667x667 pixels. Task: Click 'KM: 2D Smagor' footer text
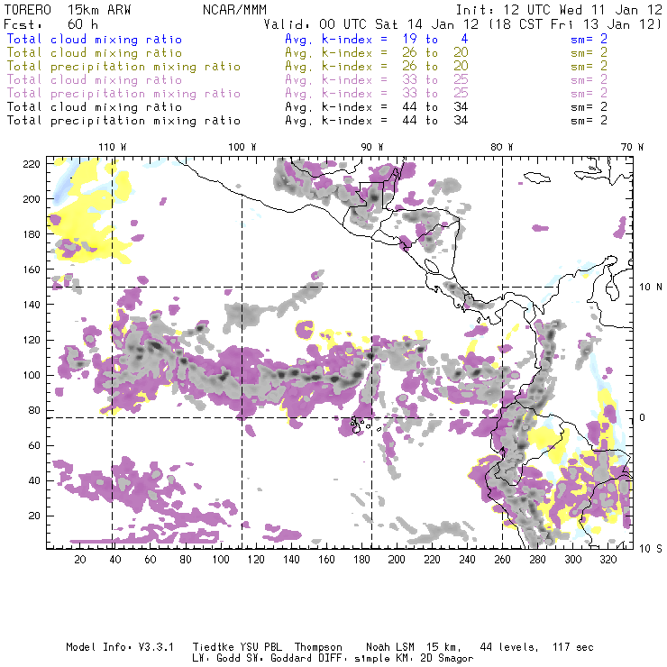(434, 659)
